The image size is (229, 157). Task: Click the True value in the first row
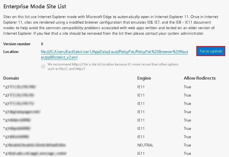(187, 87)
